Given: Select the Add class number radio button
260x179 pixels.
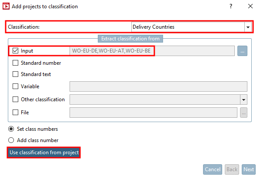Looking at the screenshot, I should [11, 140].
